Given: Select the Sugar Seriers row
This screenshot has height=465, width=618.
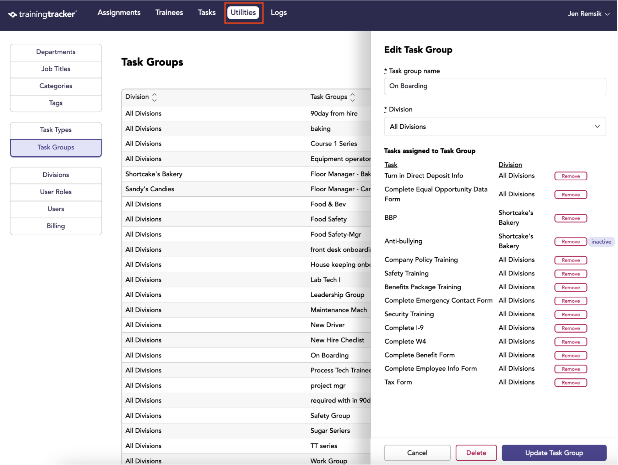Looking at the screenshot, I should pos(246,431).
